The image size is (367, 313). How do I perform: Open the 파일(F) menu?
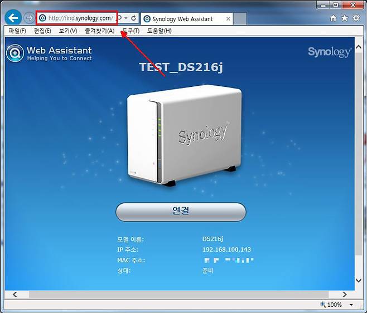pyautogui.click(x=17, y=31)
